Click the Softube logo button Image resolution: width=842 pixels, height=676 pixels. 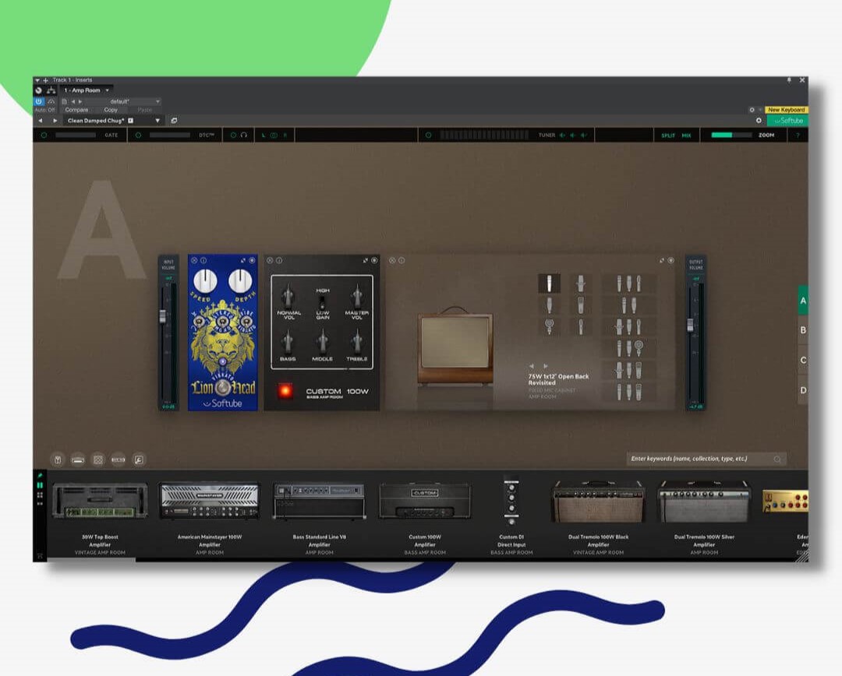click(787, 121)
